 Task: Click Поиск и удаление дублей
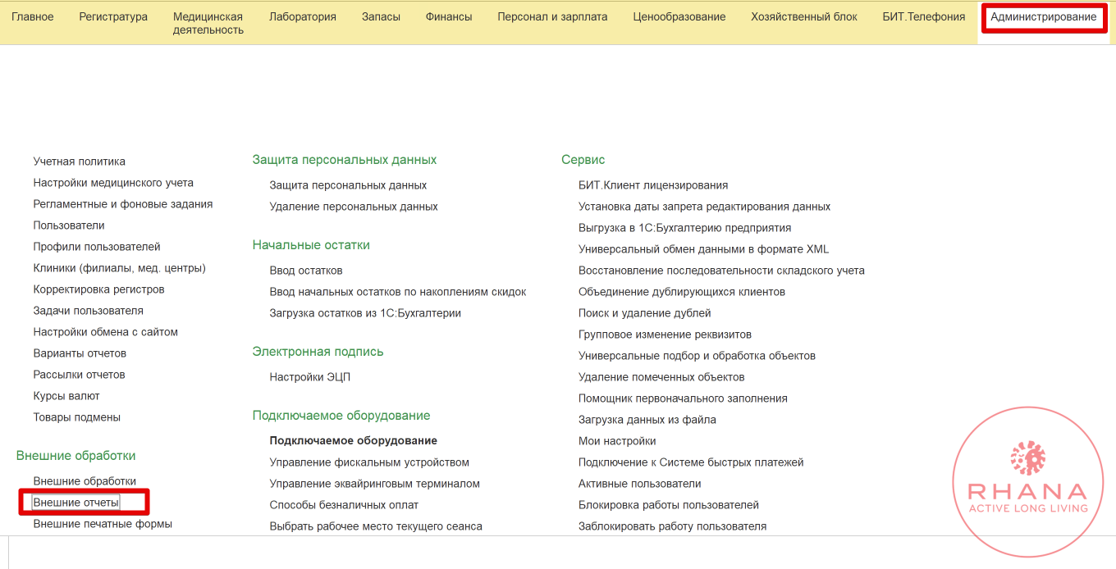tap(645, 313)
